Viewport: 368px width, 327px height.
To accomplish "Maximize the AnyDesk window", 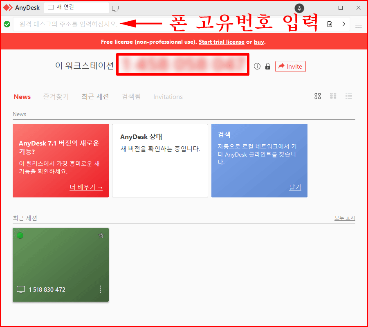I will pos(341,8).
